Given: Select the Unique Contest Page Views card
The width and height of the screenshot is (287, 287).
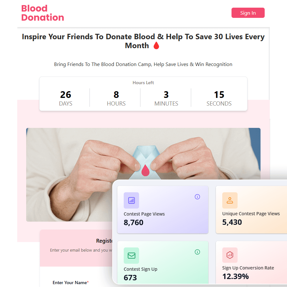Looking at the screenshot, I should click(251, 210).
